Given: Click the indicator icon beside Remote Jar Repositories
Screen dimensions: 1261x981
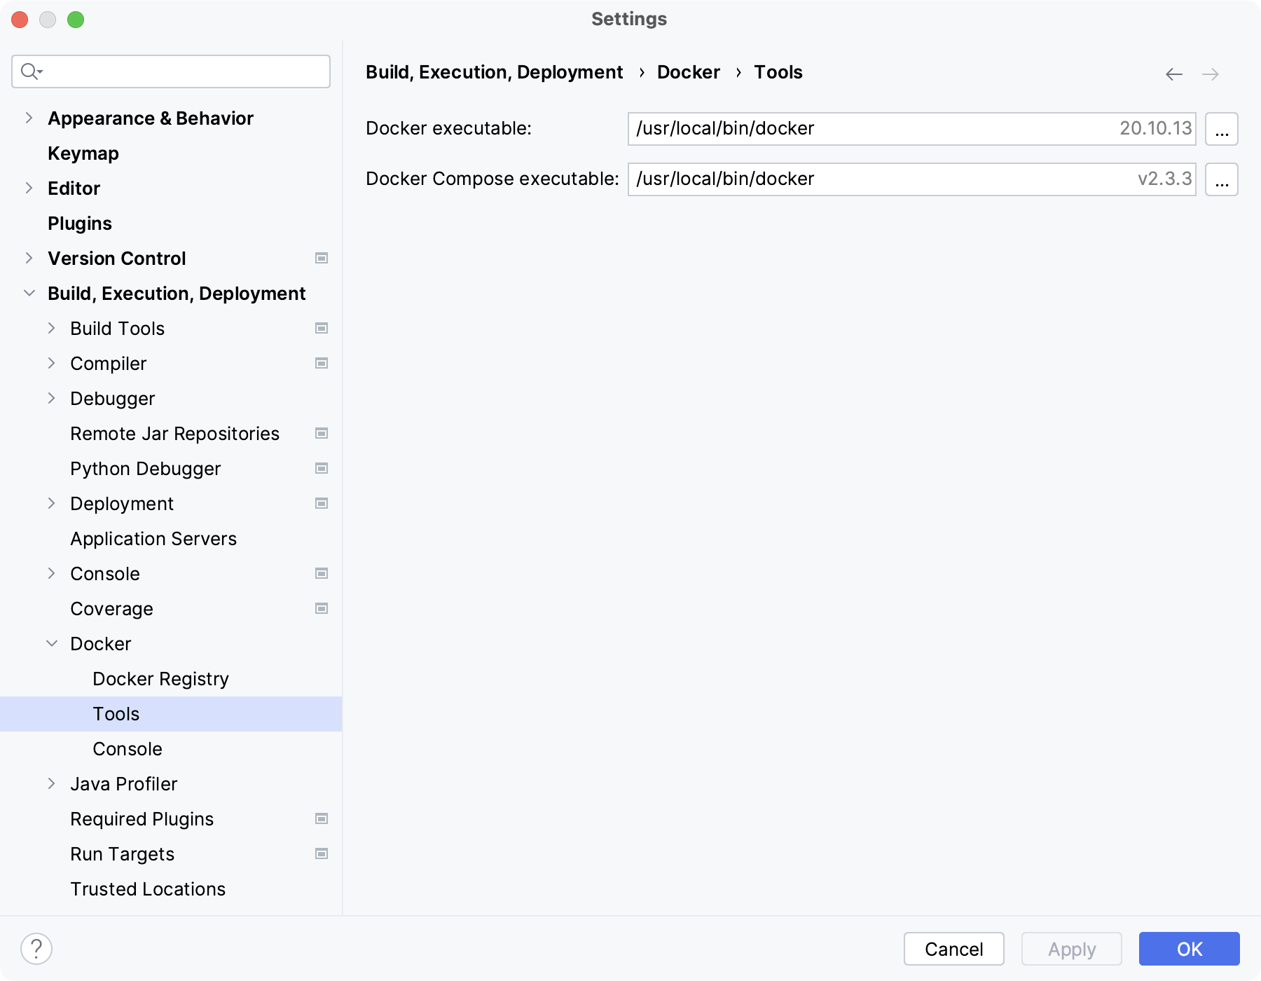Looking at the screenshot, I should [321, 433].
